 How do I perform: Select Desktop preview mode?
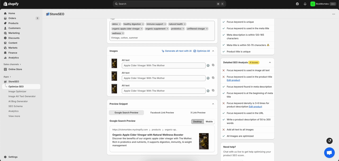pos(197,122)
